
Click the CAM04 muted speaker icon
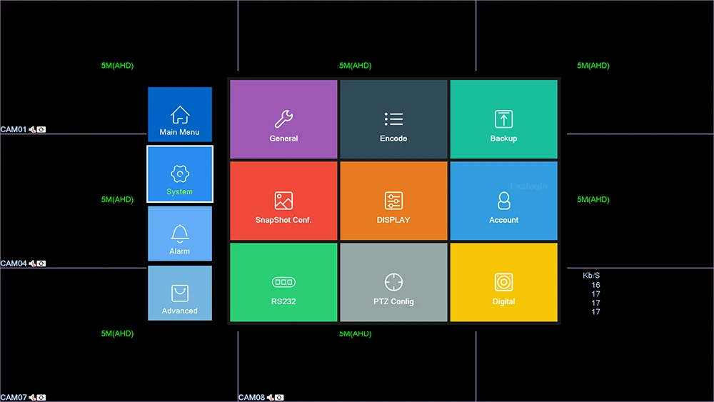pyautogui.click(x=32, y=263)
